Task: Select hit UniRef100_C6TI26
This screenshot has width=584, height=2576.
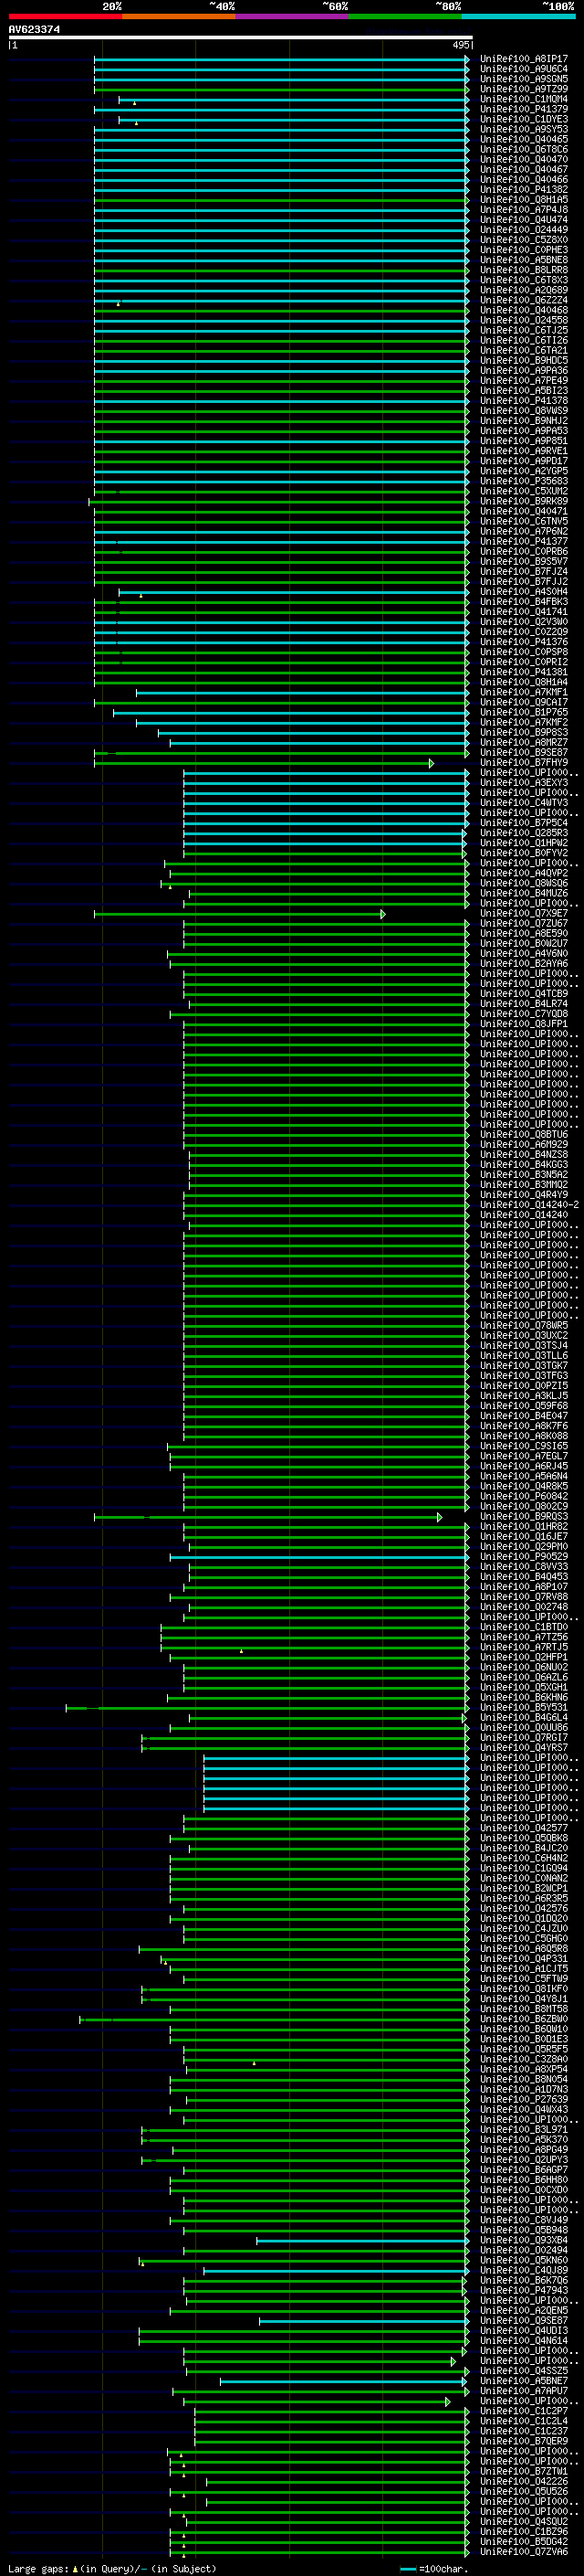Action: [x=524, y=340]
